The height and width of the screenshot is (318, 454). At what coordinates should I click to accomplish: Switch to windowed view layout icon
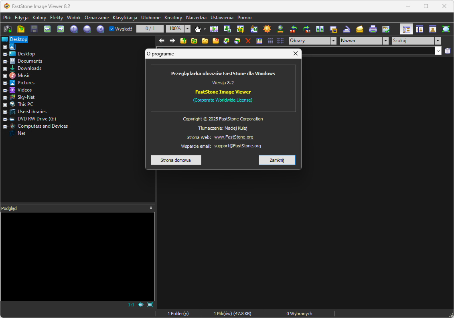420,29
